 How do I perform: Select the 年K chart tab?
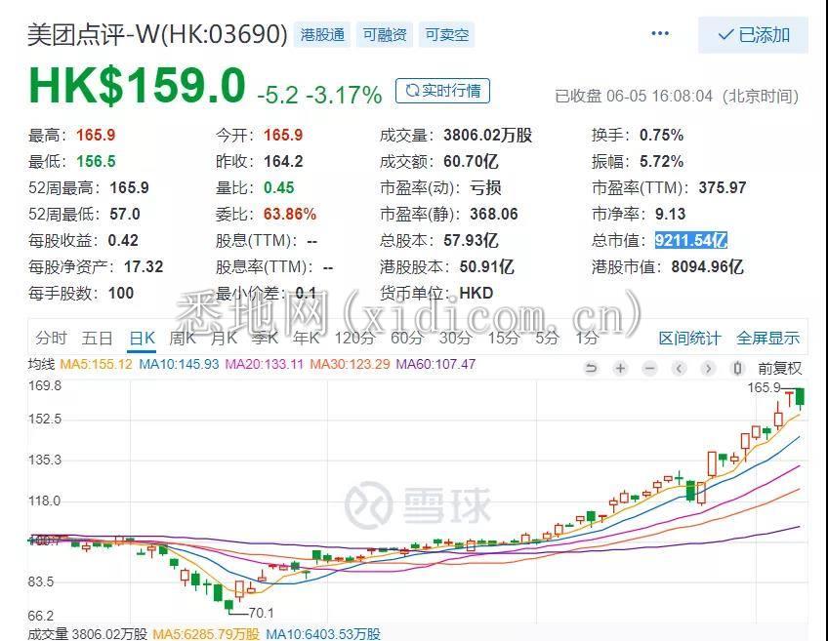tap(307, 338)
